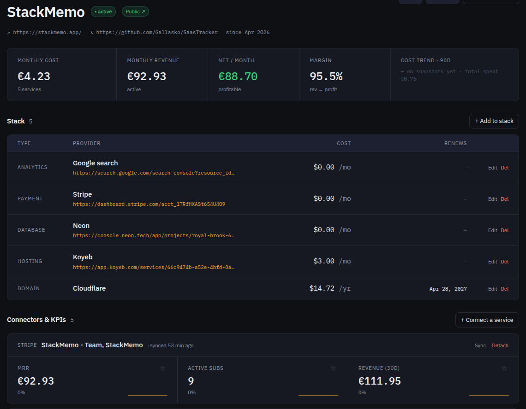526x409 pixels.
Task: Click the DOMAIN type label
Action: coord(29,288)
